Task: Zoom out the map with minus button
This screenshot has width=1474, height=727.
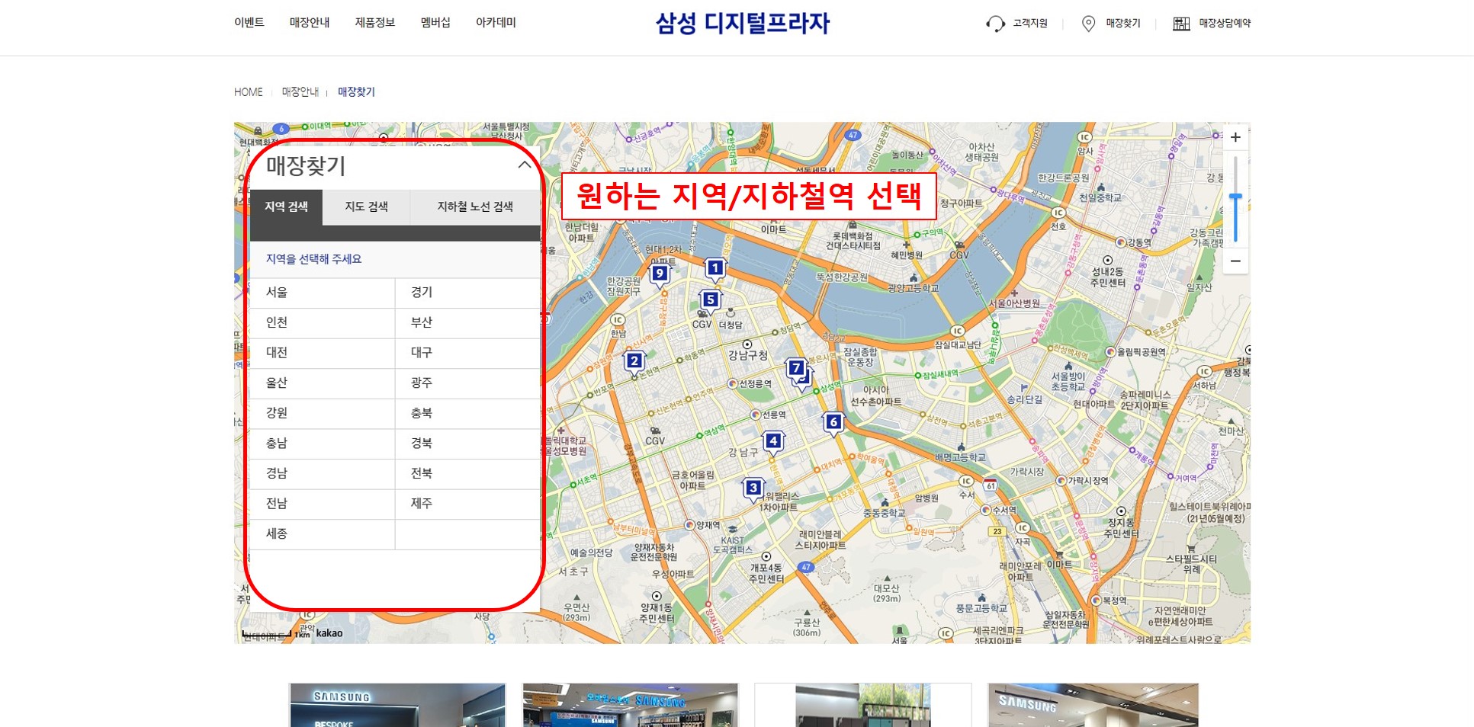Action: coord(1235,261)
